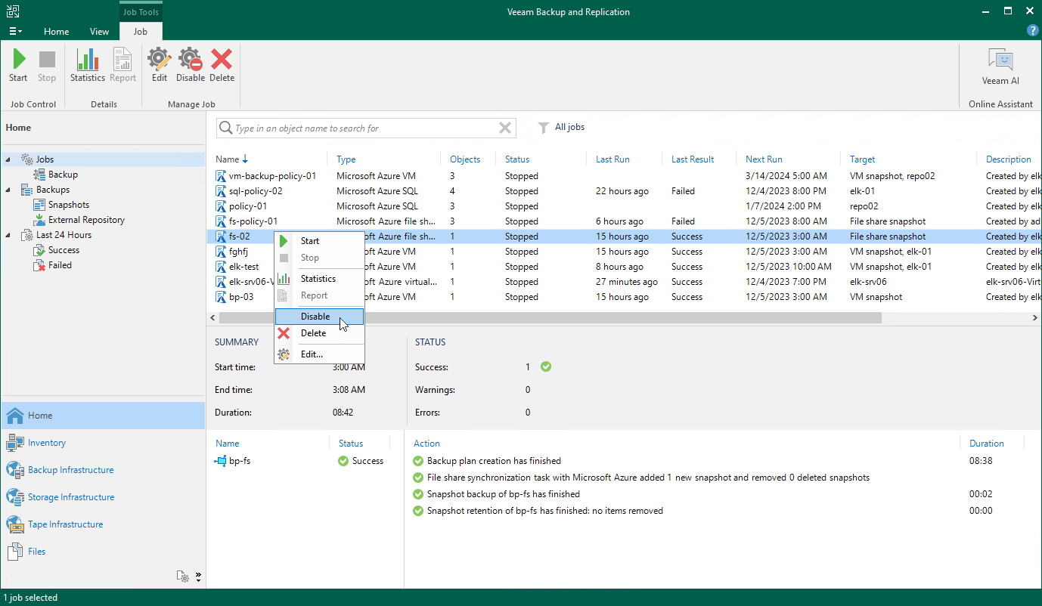The height and width of the screenshot is (606, 1042).
Task: Sort by the Type column header
Action: point(346,159)
